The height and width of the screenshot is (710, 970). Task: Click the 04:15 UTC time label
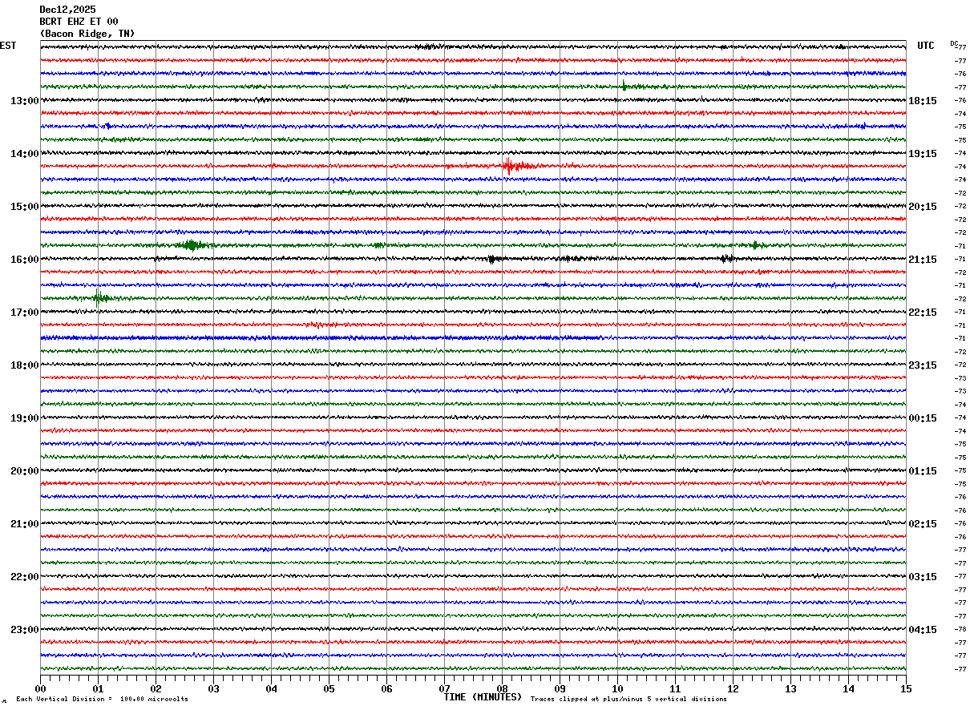(x=923, y=630)
